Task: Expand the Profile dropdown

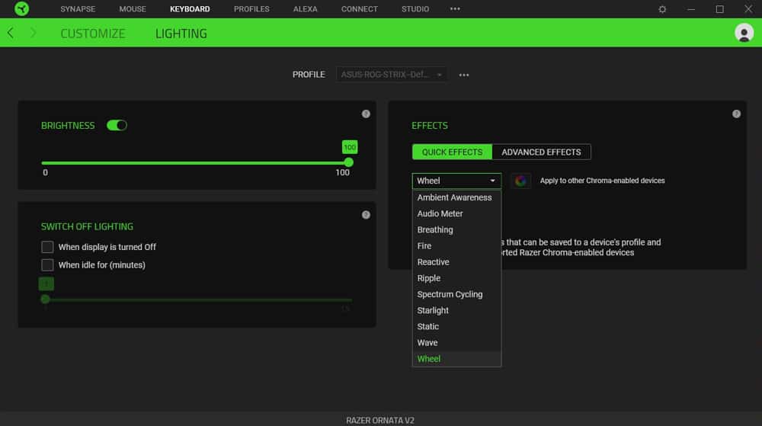Action: [x=392, y=75]
